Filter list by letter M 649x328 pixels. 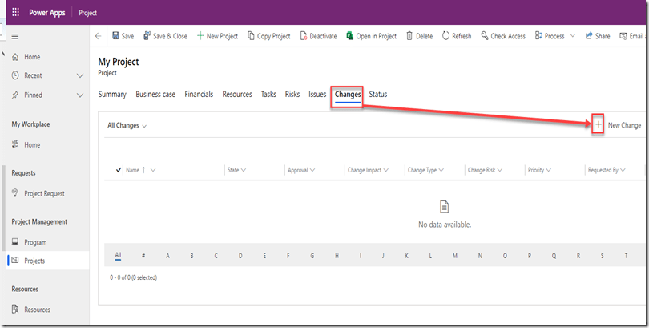point(454,256)
